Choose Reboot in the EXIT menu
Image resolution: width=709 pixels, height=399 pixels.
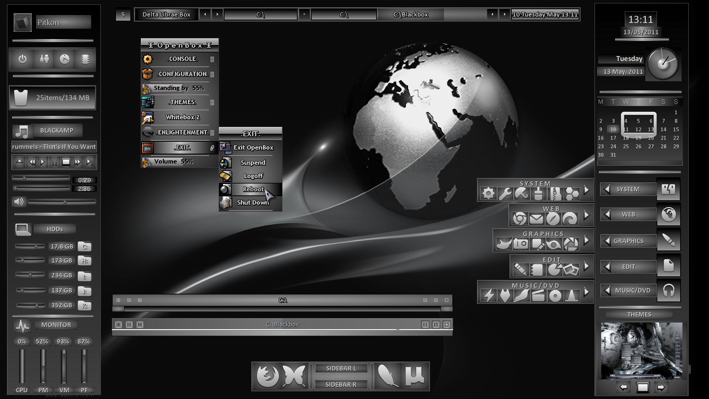[x=251, y=189]
